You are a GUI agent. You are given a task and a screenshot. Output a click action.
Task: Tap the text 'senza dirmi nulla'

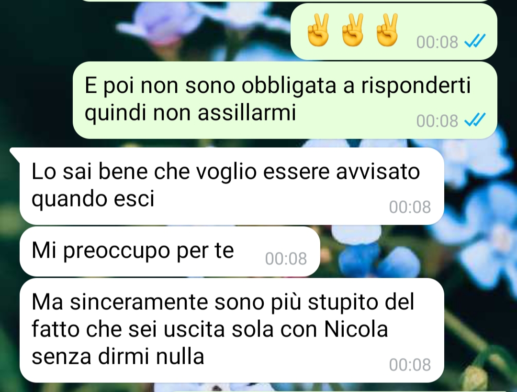(118, 356)
